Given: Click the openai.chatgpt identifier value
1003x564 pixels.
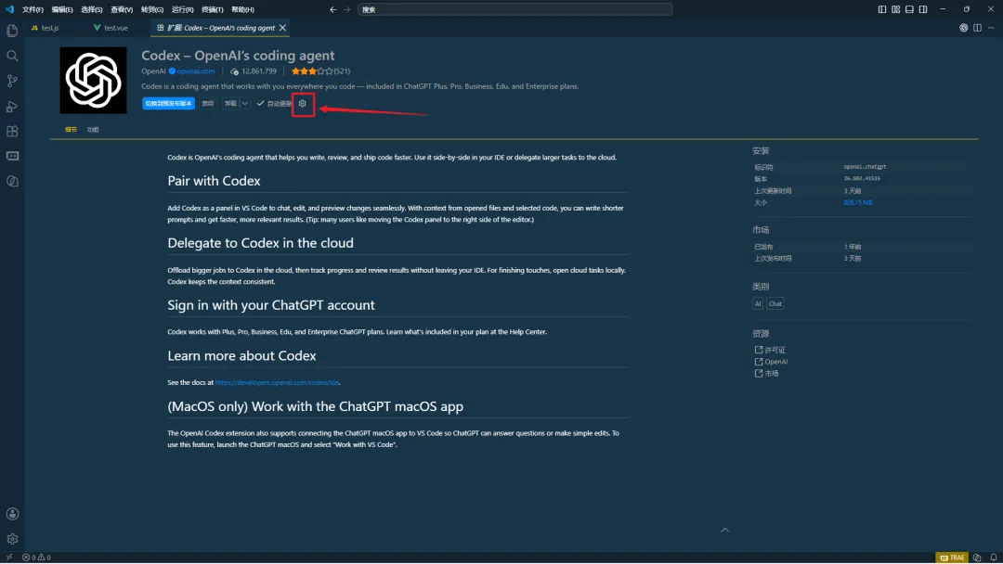Looking at the screenshot, I should (865, 167).
